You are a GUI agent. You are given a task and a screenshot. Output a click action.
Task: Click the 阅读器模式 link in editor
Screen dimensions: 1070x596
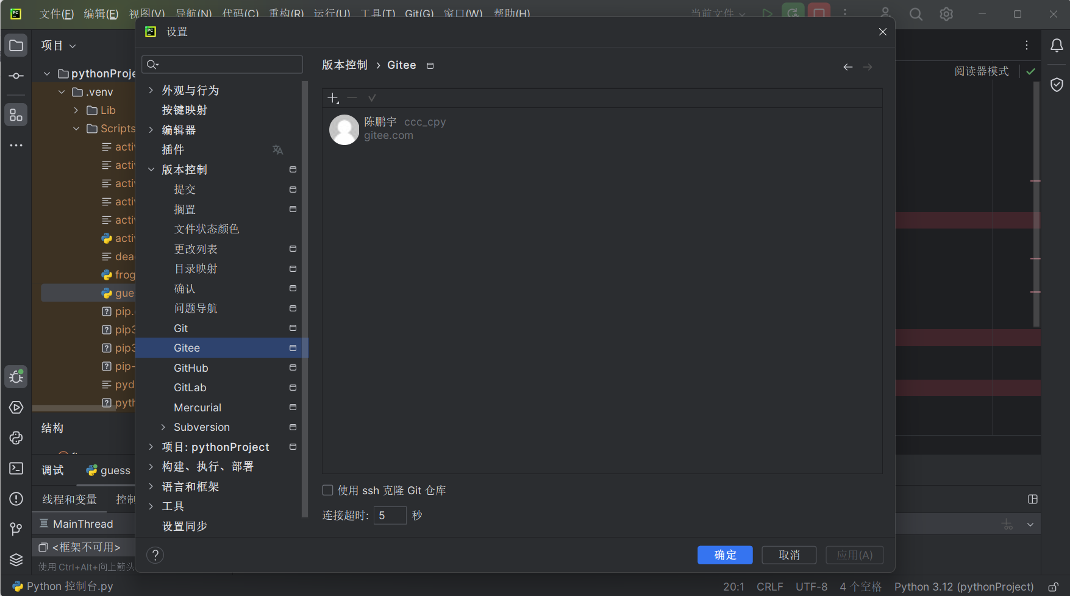(x=982, y=71)
